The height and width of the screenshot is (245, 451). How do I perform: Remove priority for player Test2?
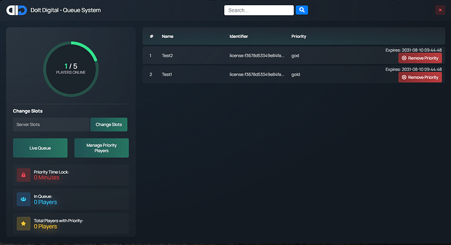pyautogui.click(x=420, y=58)
